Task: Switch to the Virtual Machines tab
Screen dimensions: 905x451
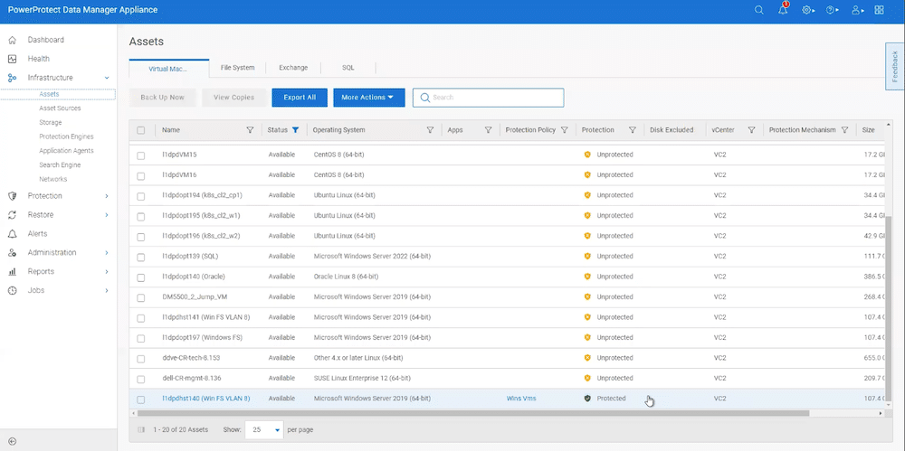Action: click(x=168, y=68)
